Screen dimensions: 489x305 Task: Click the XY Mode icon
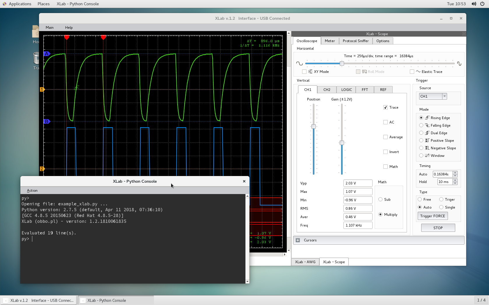(311, 71)
